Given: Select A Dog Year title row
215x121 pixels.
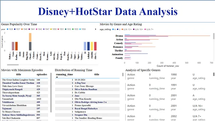Looking at the screenshot, I should coord(87,83).
